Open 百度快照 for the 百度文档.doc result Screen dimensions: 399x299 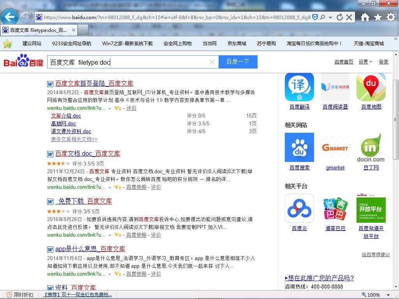tap(136, 187)
